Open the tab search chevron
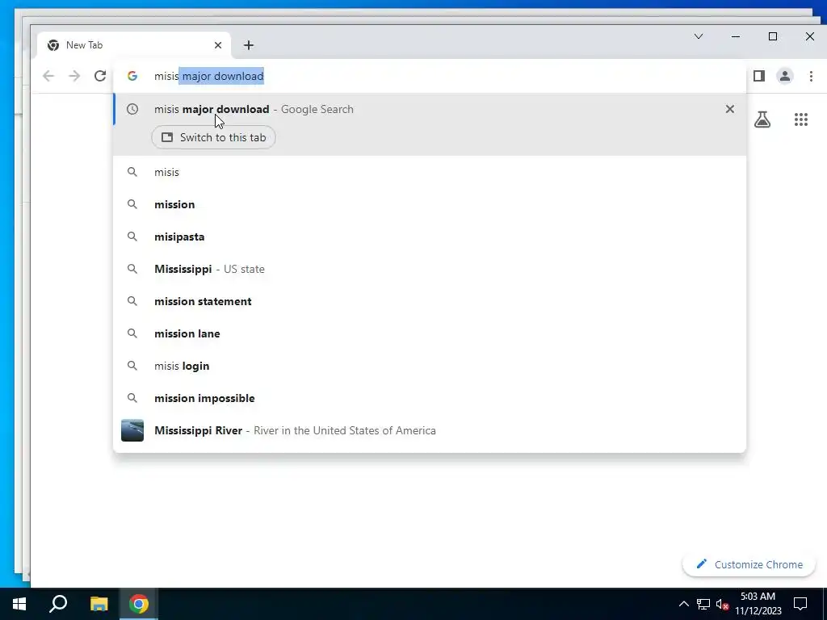This screenshot has width=827, height=620. click(x=699, y=36)
